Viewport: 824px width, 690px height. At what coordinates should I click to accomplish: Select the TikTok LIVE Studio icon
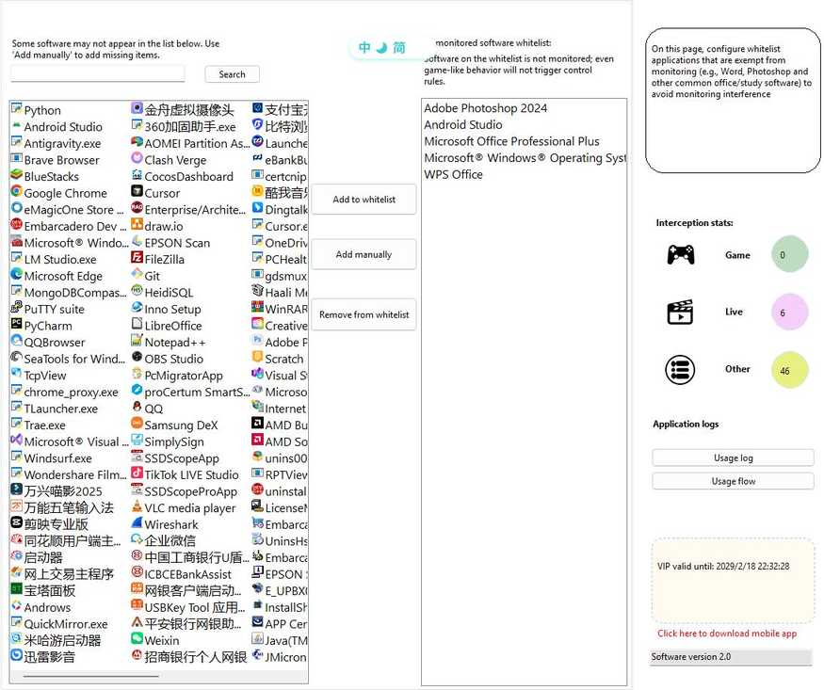click(137, 473)
